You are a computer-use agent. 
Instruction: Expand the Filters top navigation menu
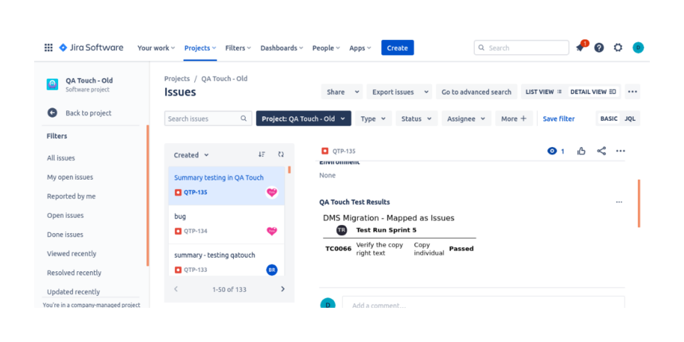pos(238,48)
